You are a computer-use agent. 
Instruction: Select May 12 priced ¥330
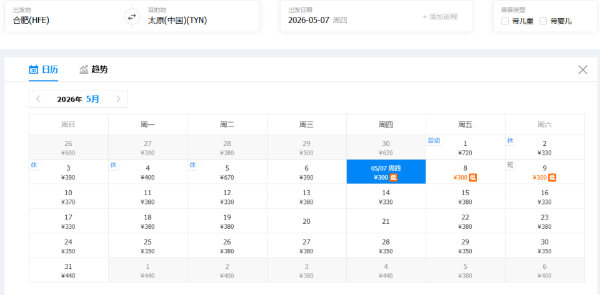click(227, 196)
